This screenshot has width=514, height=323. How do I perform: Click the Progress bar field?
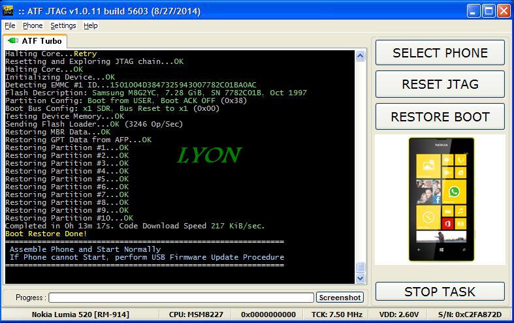tap(182, 298)
